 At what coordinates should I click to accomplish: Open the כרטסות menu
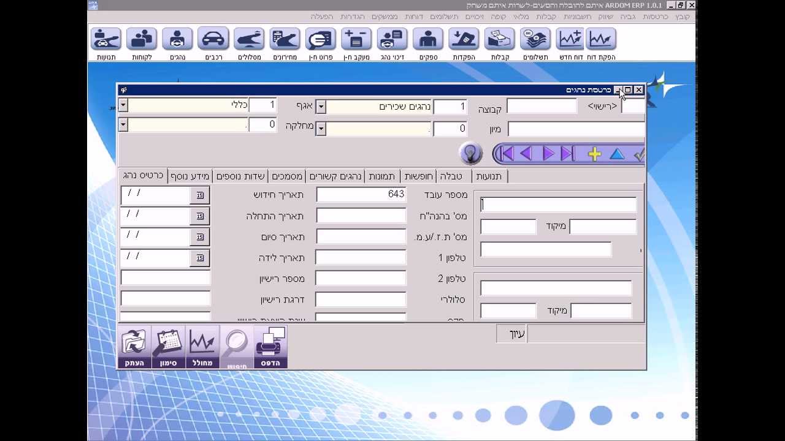(x=655, y=17)
